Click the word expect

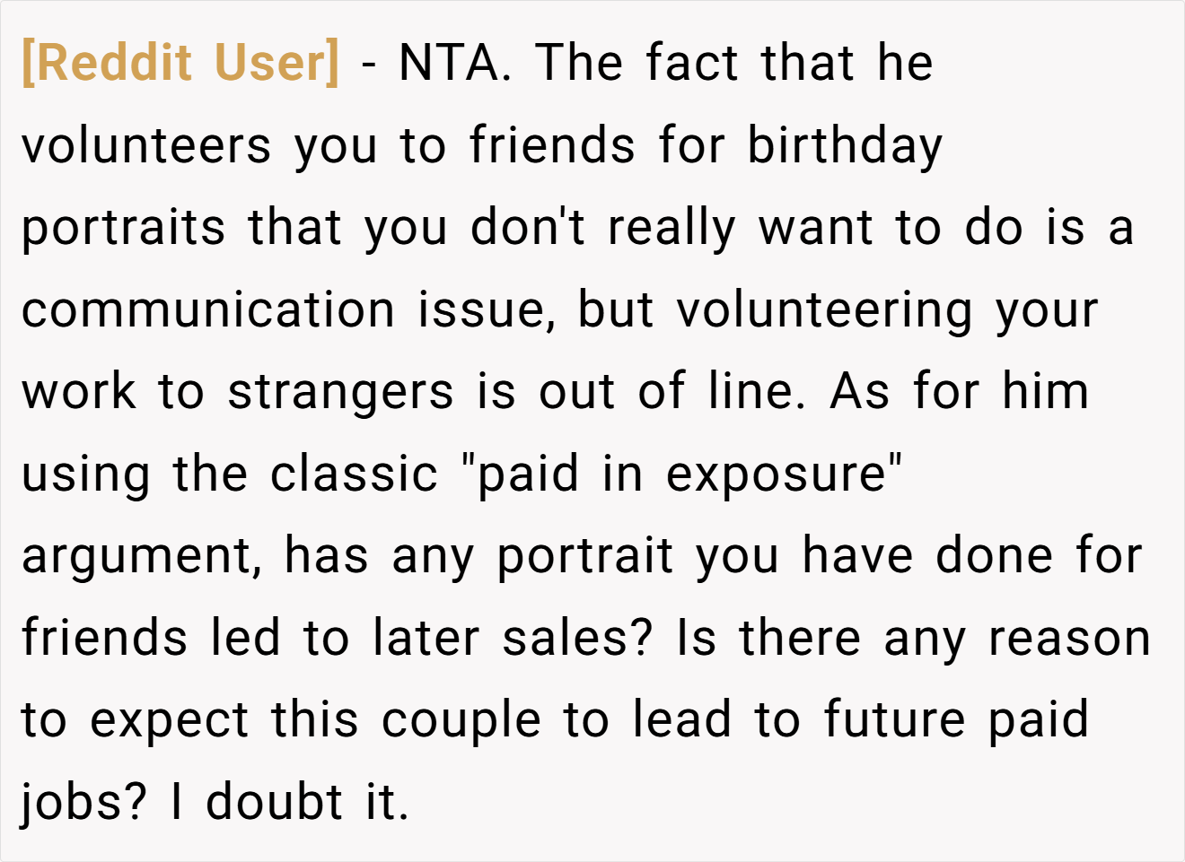169,723
